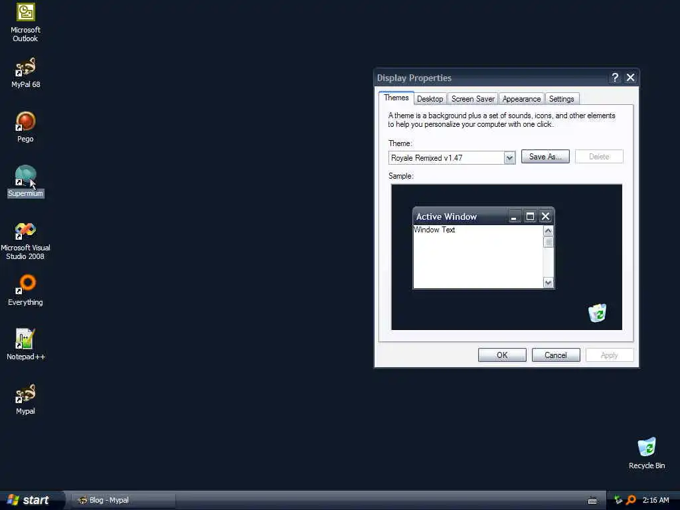This screenshot has width=680, height=510.
Task: Click the greyed Apply button
Action: pyautogui.click(x=610, y=355)
